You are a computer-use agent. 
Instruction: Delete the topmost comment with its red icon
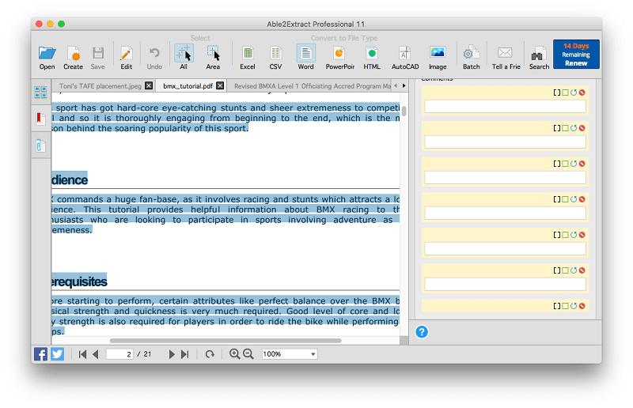[x=582, y=93]
